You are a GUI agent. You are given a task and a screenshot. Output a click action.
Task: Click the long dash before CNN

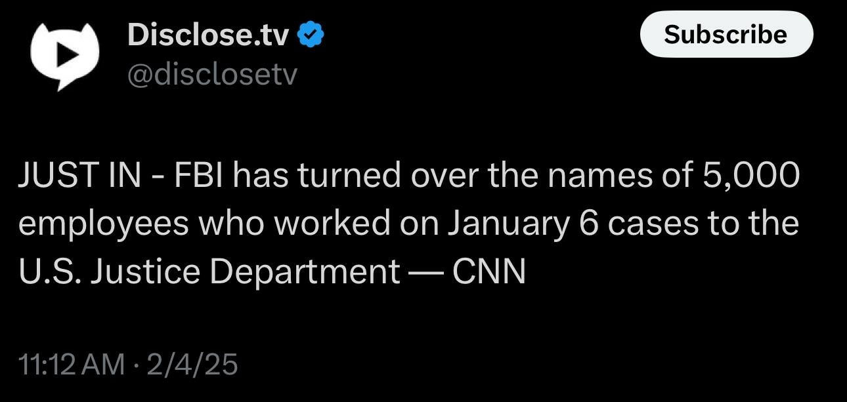(x=425, y=272)
